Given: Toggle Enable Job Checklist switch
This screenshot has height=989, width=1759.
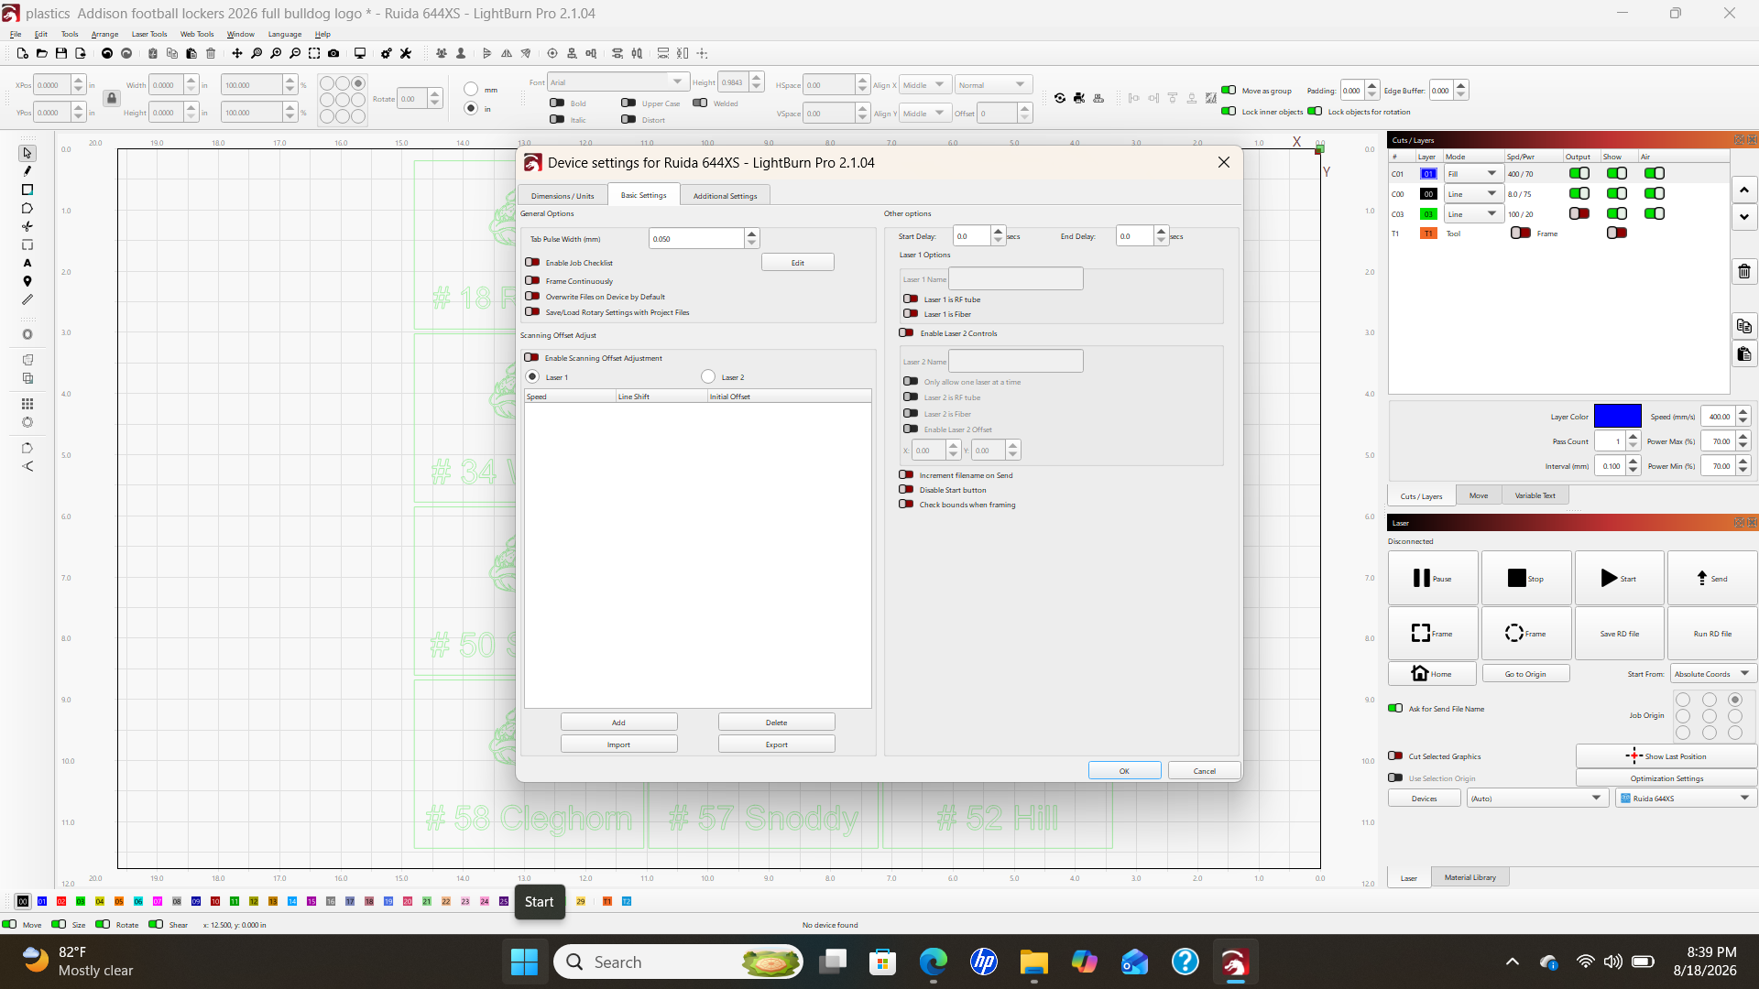Looking at the screenshot, I should [532, 263].
